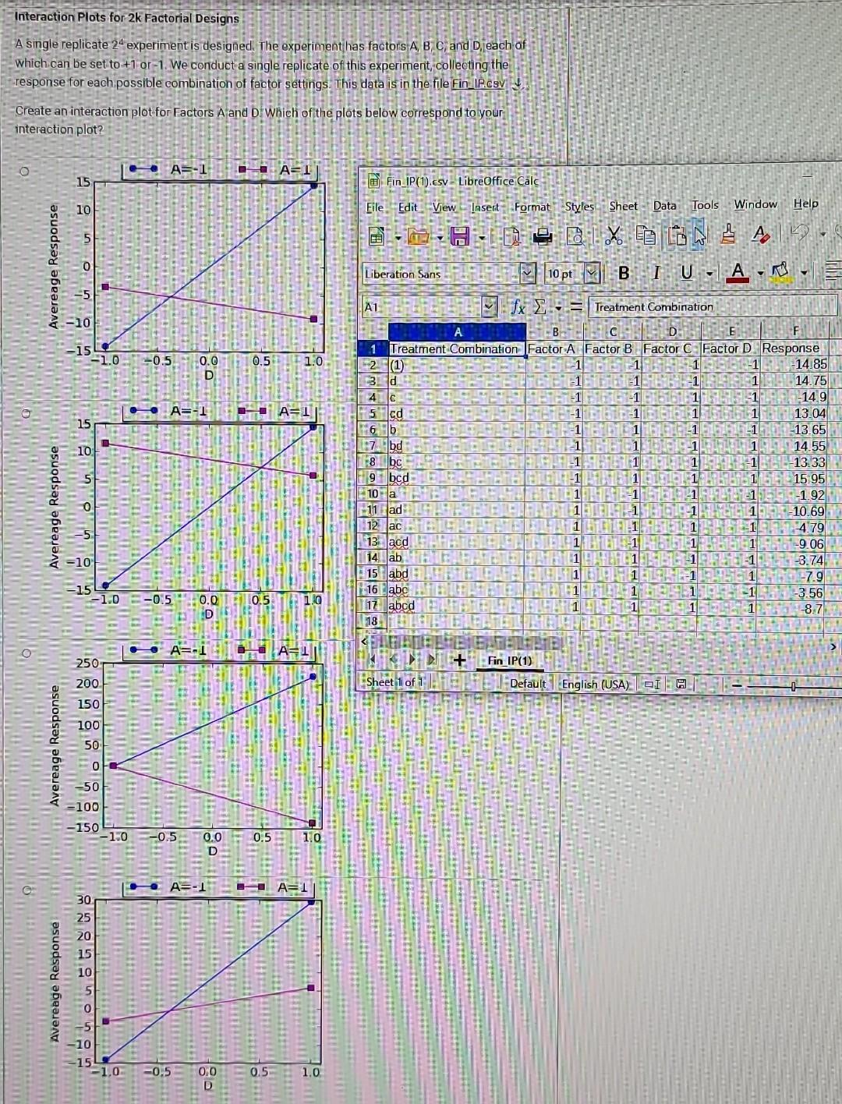The width and height of the screenshot is (842, 1104).
Task: Select the Clone Formatting paintbrush icon
Action: click(727, 235)
